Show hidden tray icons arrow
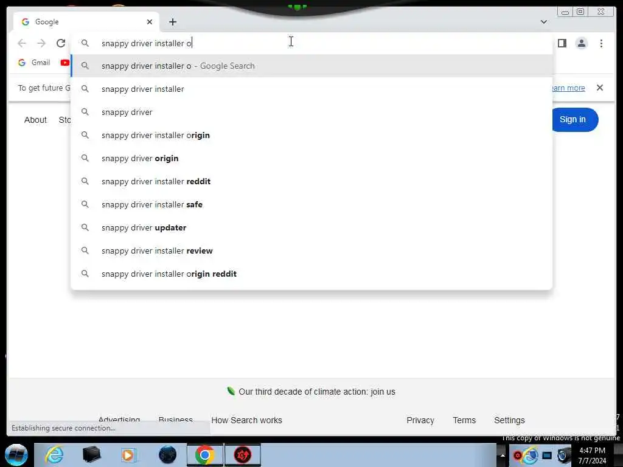The width and height of the screenshot is (623, 467). tap(502, 455)
